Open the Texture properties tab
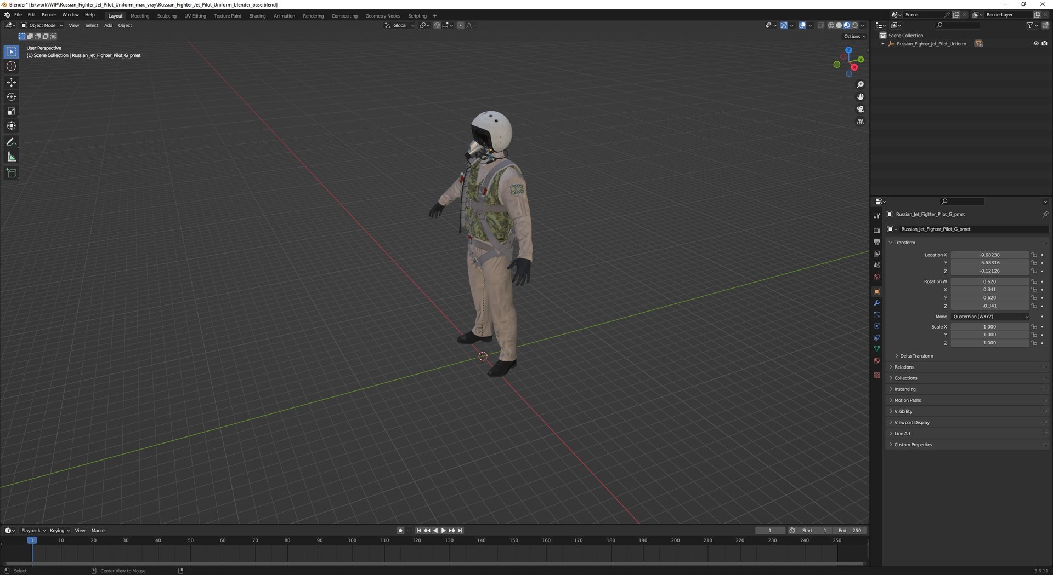This screenshot has width=1053, height=575. click(x=876, y=375)
